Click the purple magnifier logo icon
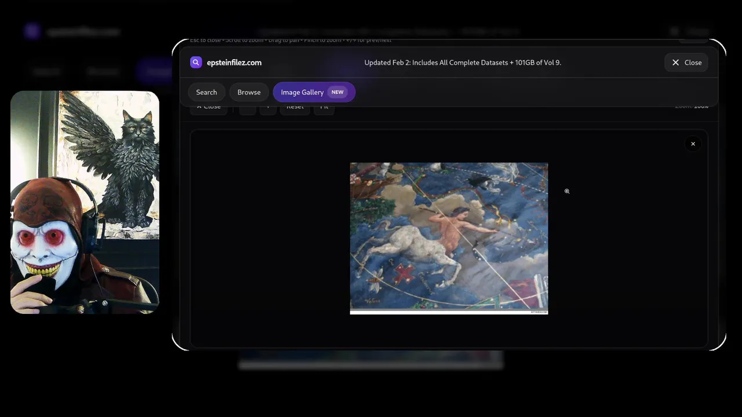The width and height of the screenshot is (742, 417). [196, 63]
